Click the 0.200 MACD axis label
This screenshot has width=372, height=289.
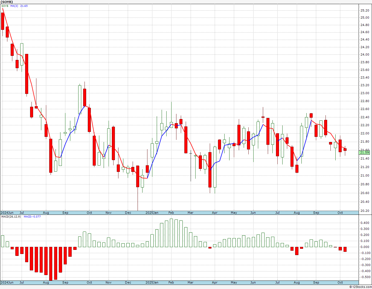click(x=365, y=235)
